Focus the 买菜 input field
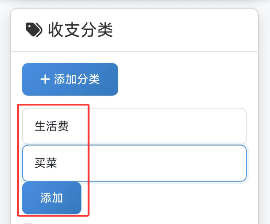Image resolution: width=270 pixels, height=224 pixels. [134, 163]
